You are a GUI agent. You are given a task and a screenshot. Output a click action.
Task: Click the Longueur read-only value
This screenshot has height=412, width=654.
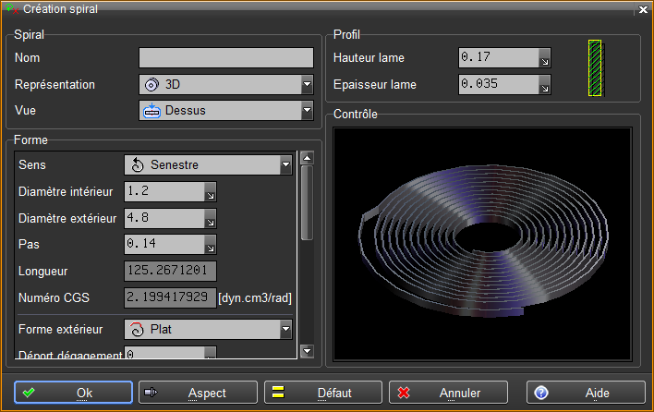click(170, 271)
